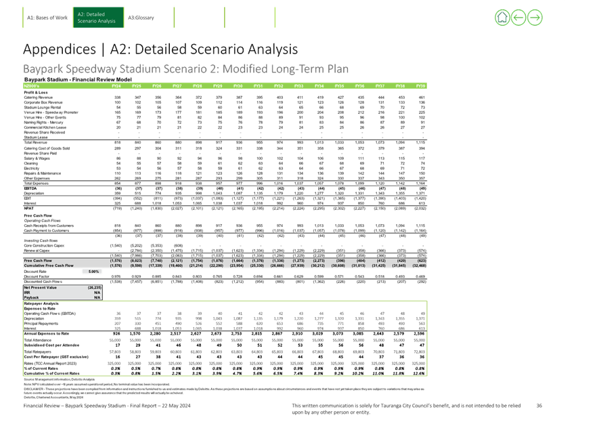
Task: Click the 'Appendices | A2: Detailed Scenario Analysis' heading
Action: click(160, 49)
